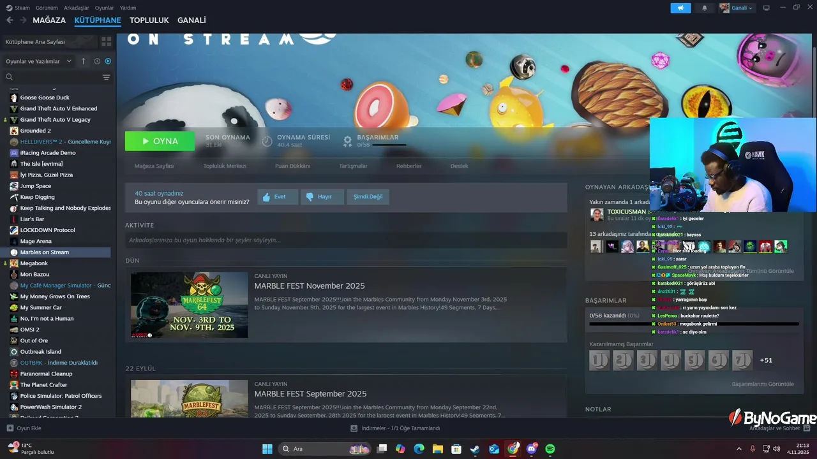Open Spotify from the taskbar
The height and width of the screenshot is (459, 817).
(x=550, y=449)
